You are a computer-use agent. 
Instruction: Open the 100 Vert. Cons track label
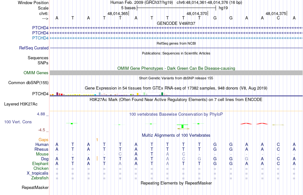pos(18,122)
